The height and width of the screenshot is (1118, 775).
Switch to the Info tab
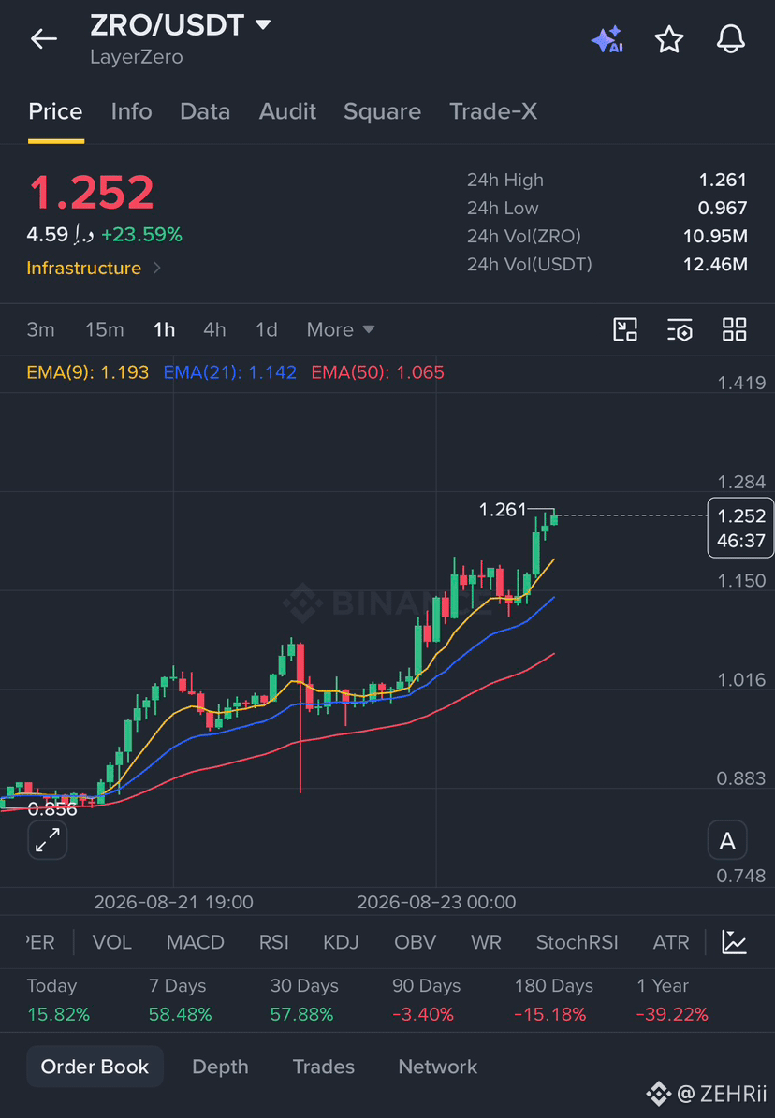(x=131, y=111)
